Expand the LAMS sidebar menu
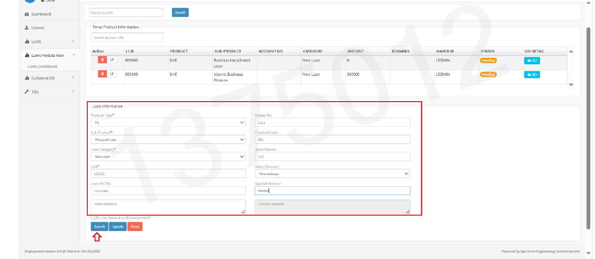The image size is (595, 259). click(49, 41)
